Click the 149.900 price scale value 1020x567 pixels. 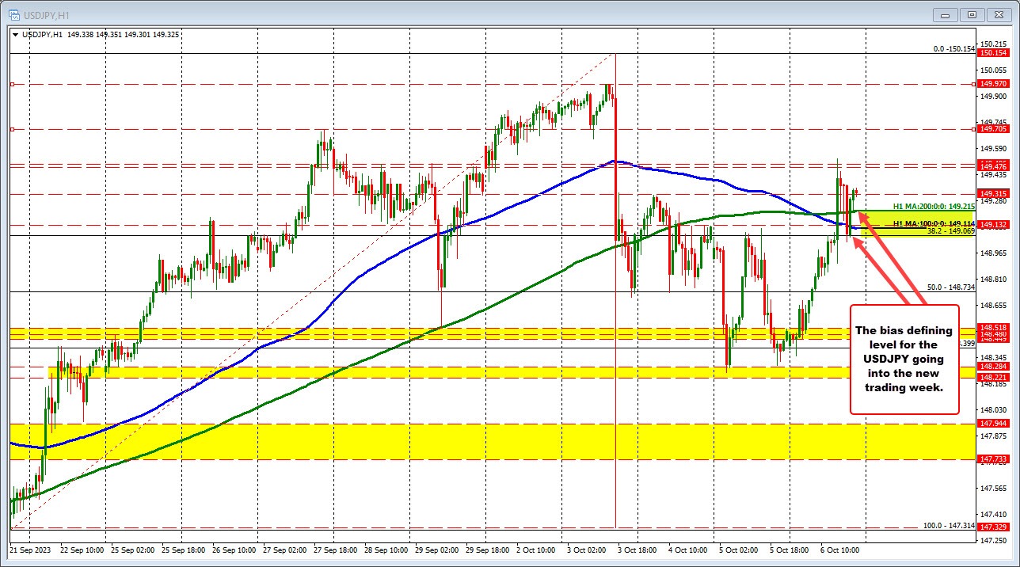[992, 96]
